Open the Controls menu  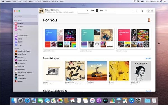click(x=38, y=1)
